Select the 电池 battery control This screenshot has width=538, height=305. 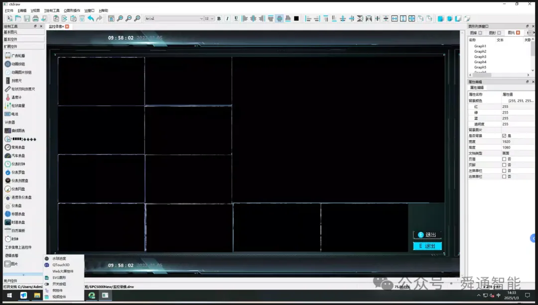tap(11, 114)
